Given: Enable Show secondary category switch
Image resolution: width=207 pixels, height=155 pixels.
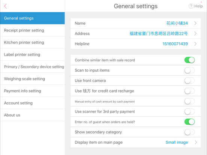Looking at the screenshot, I should click(x=189, y=132).
